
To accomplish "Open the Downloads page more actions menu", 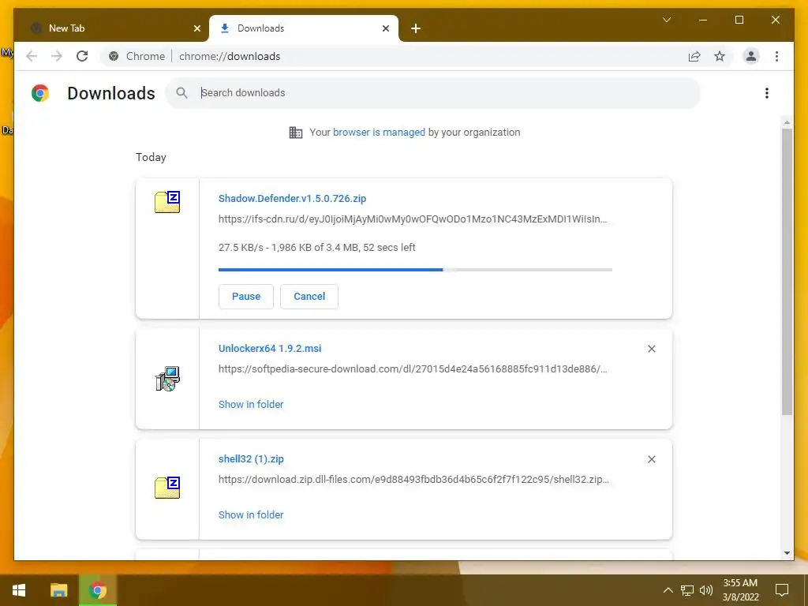I will [x=767, y=93].
